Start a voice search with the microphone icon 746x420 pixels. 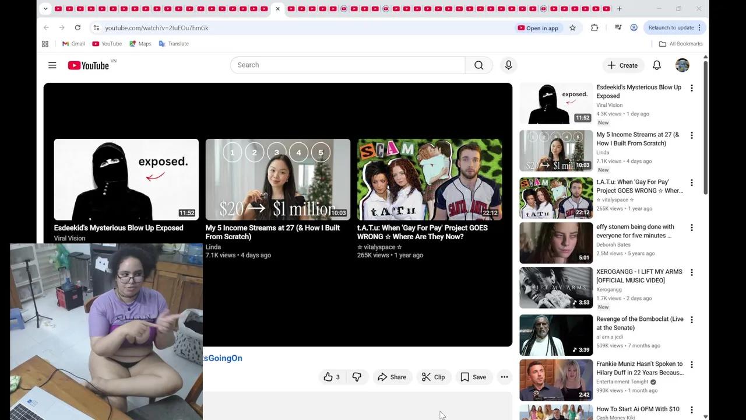click(x=508, y=65)
